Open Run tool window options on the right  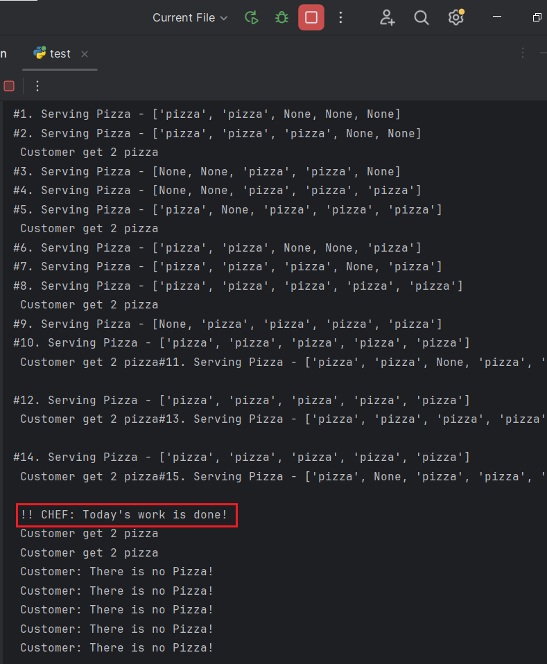pyautogui.click(x=523, y=53)
